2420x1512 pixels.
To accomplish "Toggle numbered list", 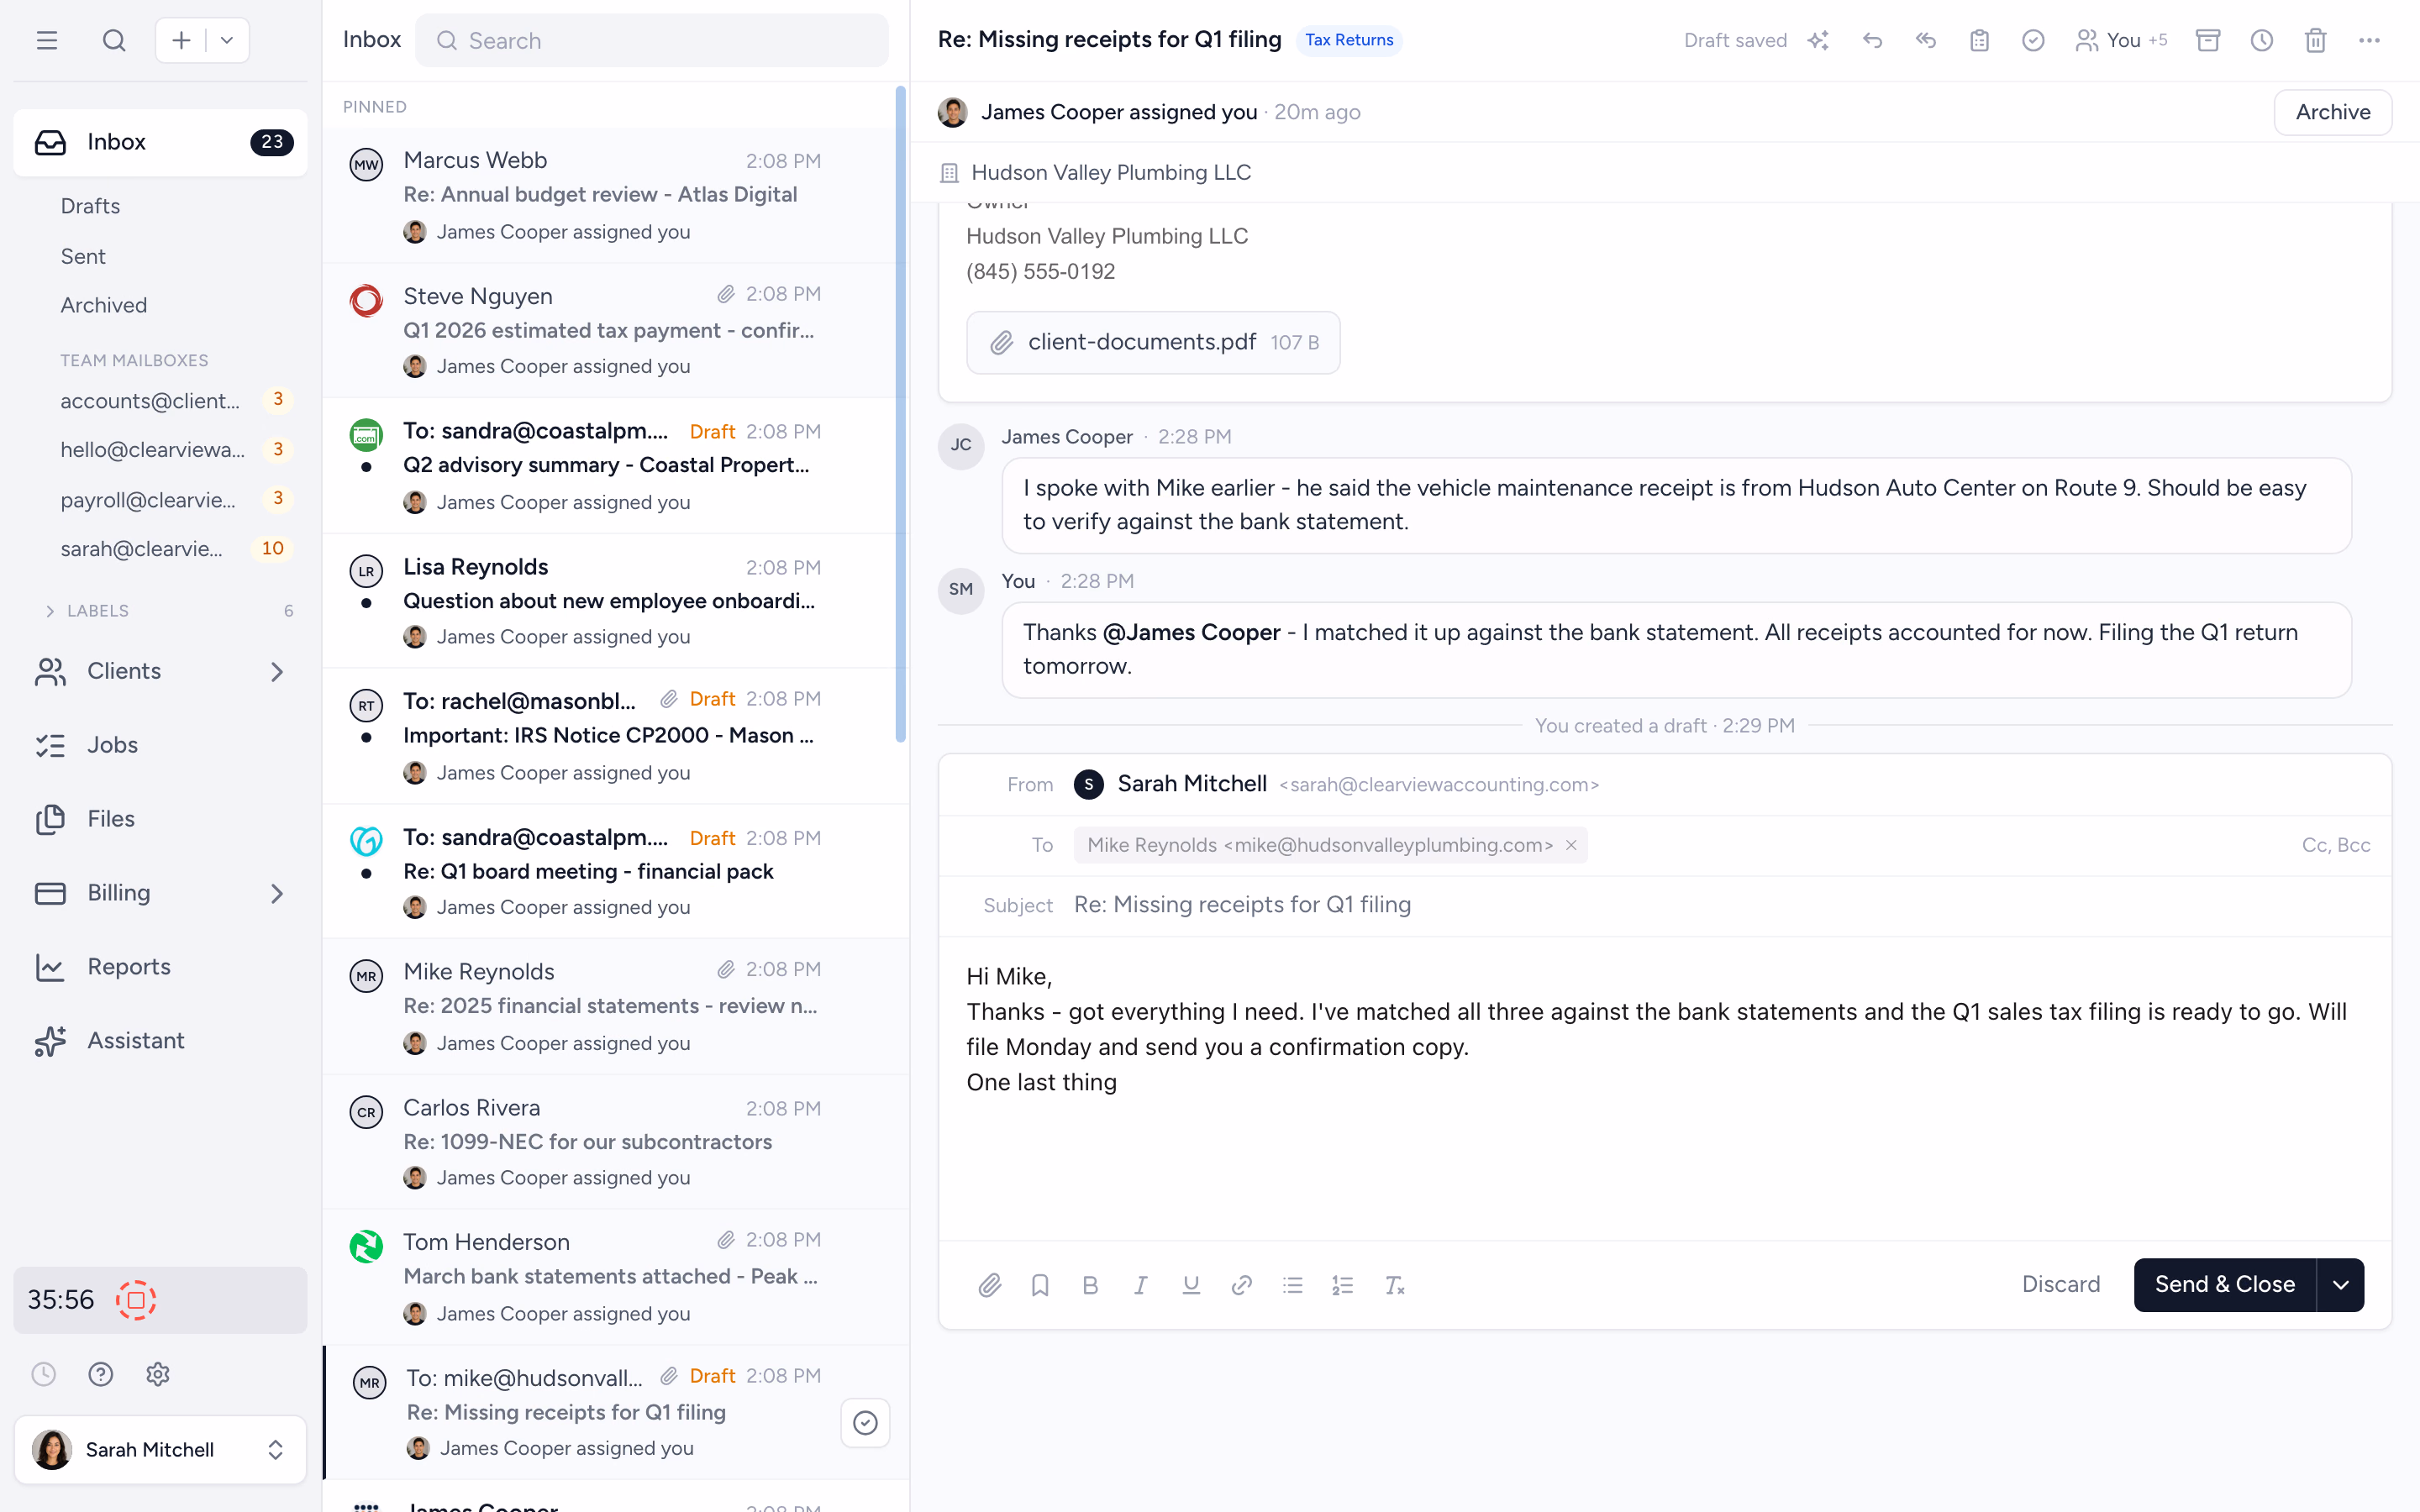I will [1343, 1285].
